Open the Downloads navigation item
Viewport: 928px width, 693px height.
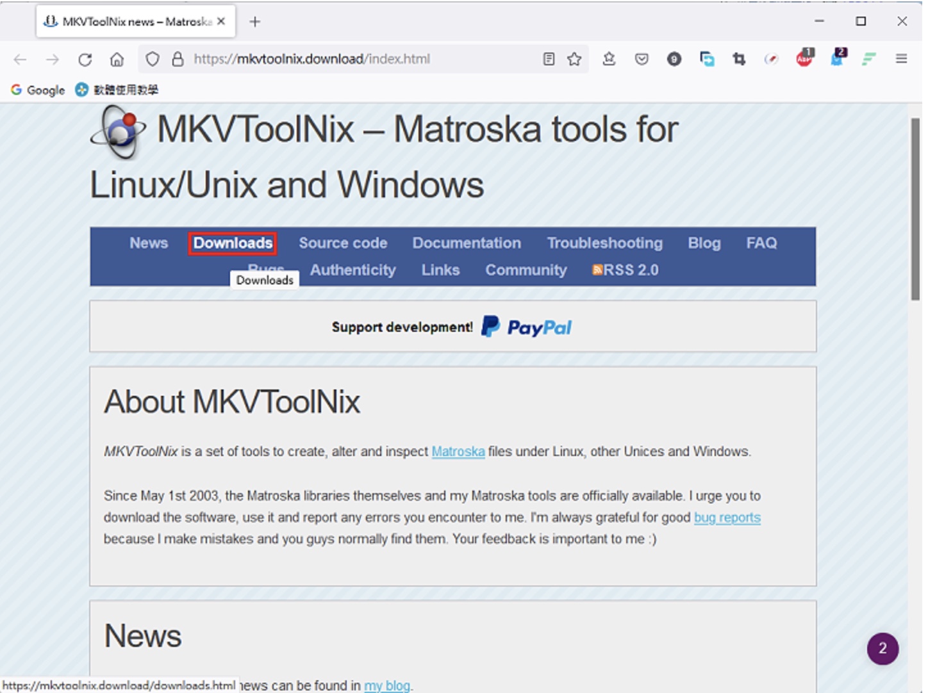tap(233, 243)
